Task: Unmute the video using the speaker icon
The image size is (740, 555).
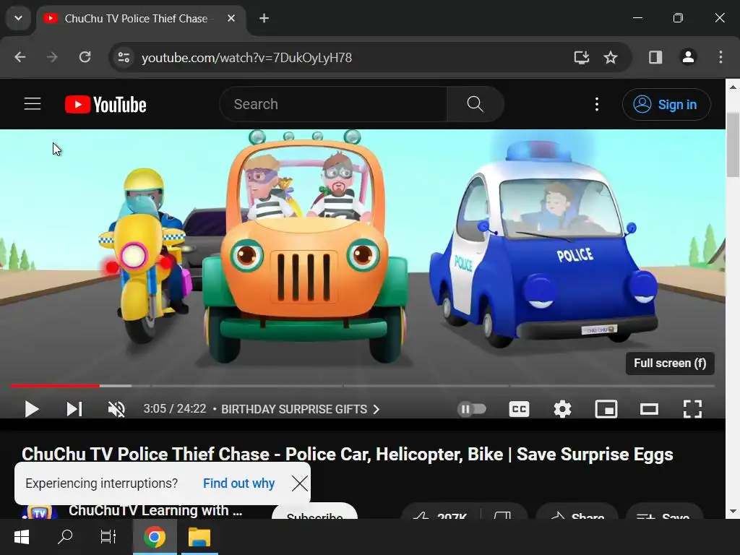Action: click(116, 409)
